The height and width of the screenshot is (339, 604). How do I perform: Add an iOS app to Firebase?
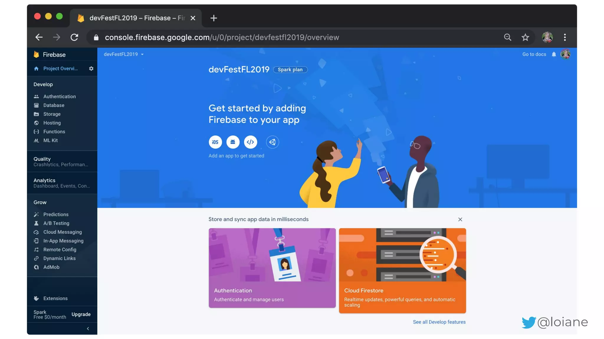coord(215,142)
